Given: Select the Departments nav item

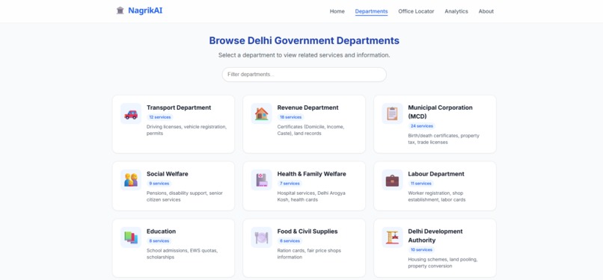Looking at the screenshot, I should (372, 11).
